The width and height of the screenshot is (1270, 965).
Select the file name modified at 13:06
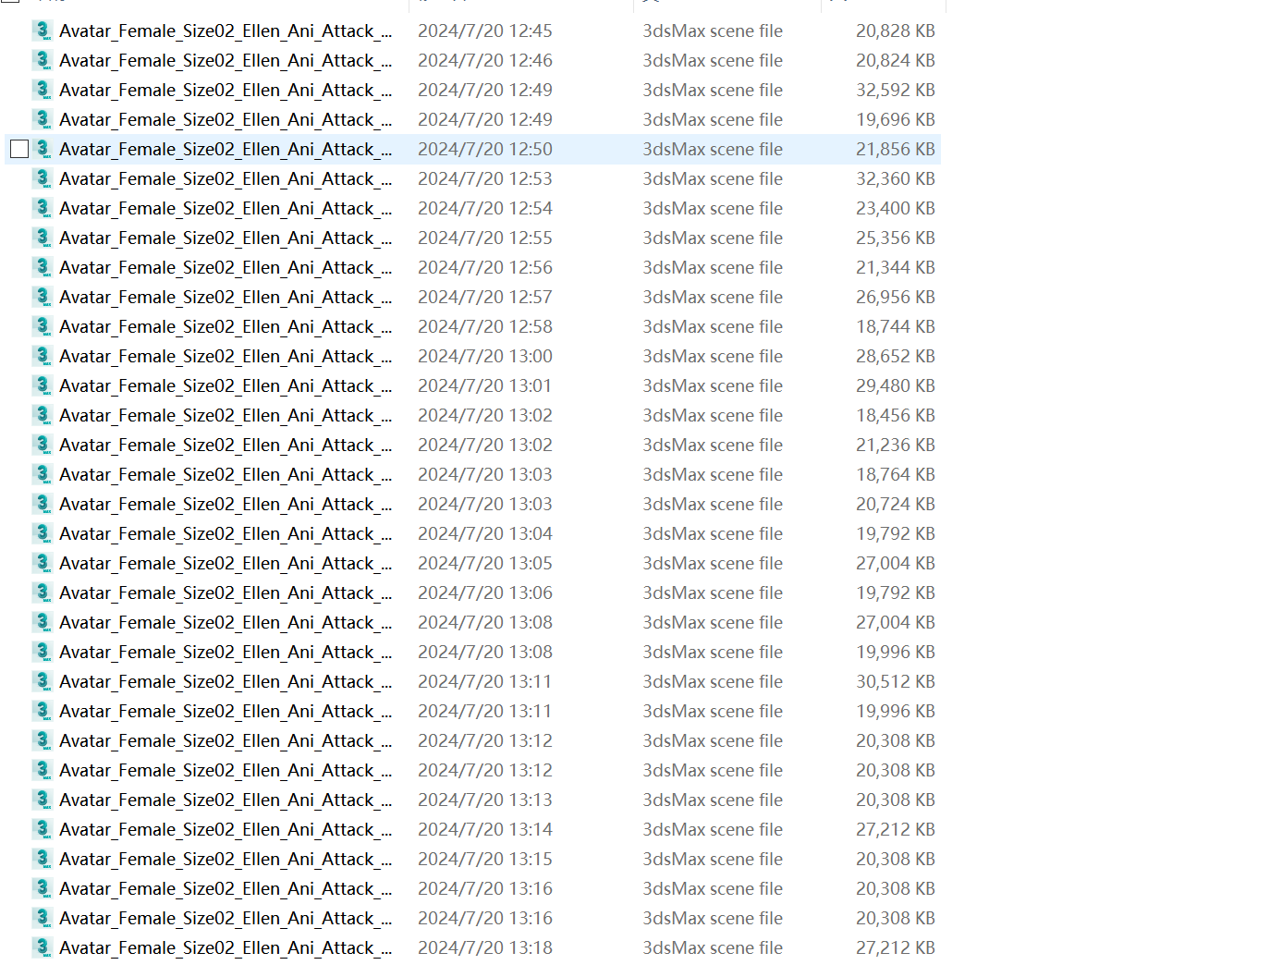[x=225, y=592]
